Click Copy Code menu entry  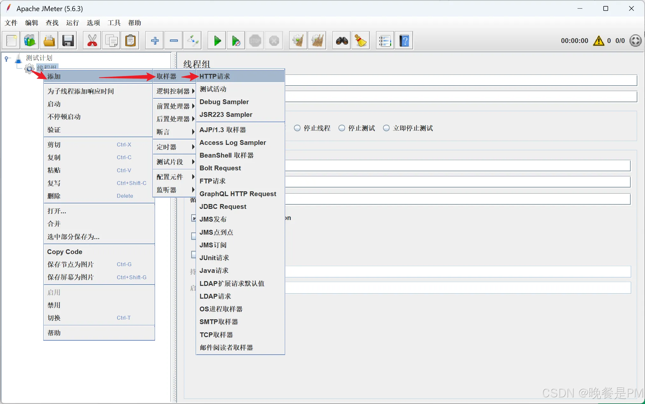(99, 252)
